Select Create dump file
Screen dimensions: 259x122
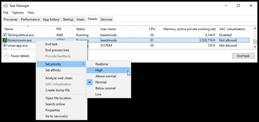click(x=61, y=90)
